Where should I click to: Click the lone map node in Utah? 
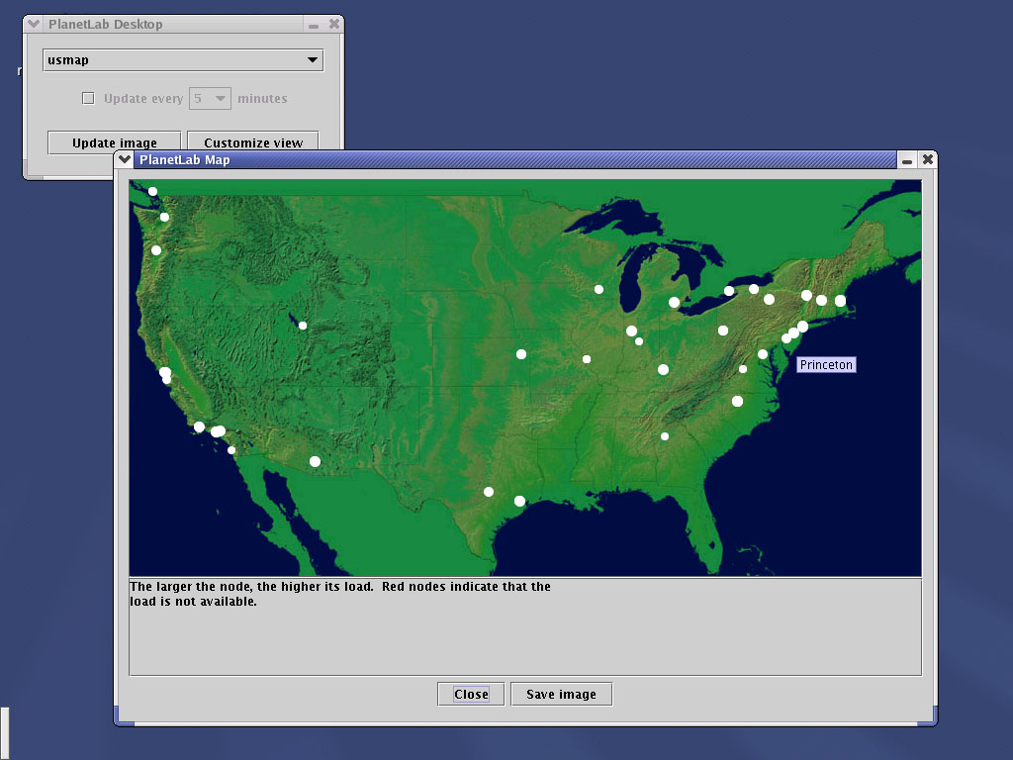[x=303, y=326]
